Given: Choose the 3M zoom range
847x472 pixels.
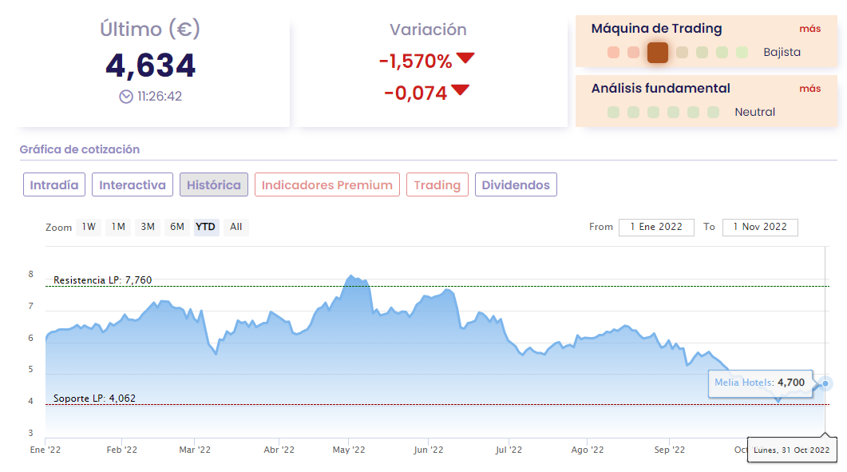Looking at the screenshot, I should [148, 227].
